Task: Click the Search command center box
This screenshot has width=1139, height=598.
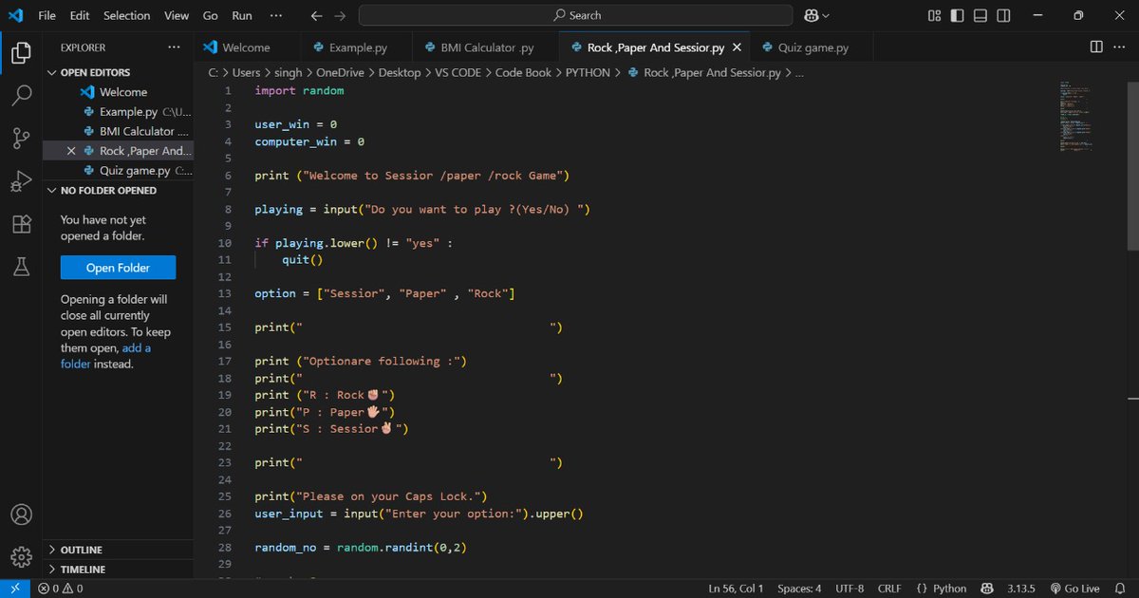Action: pos(576,15)
